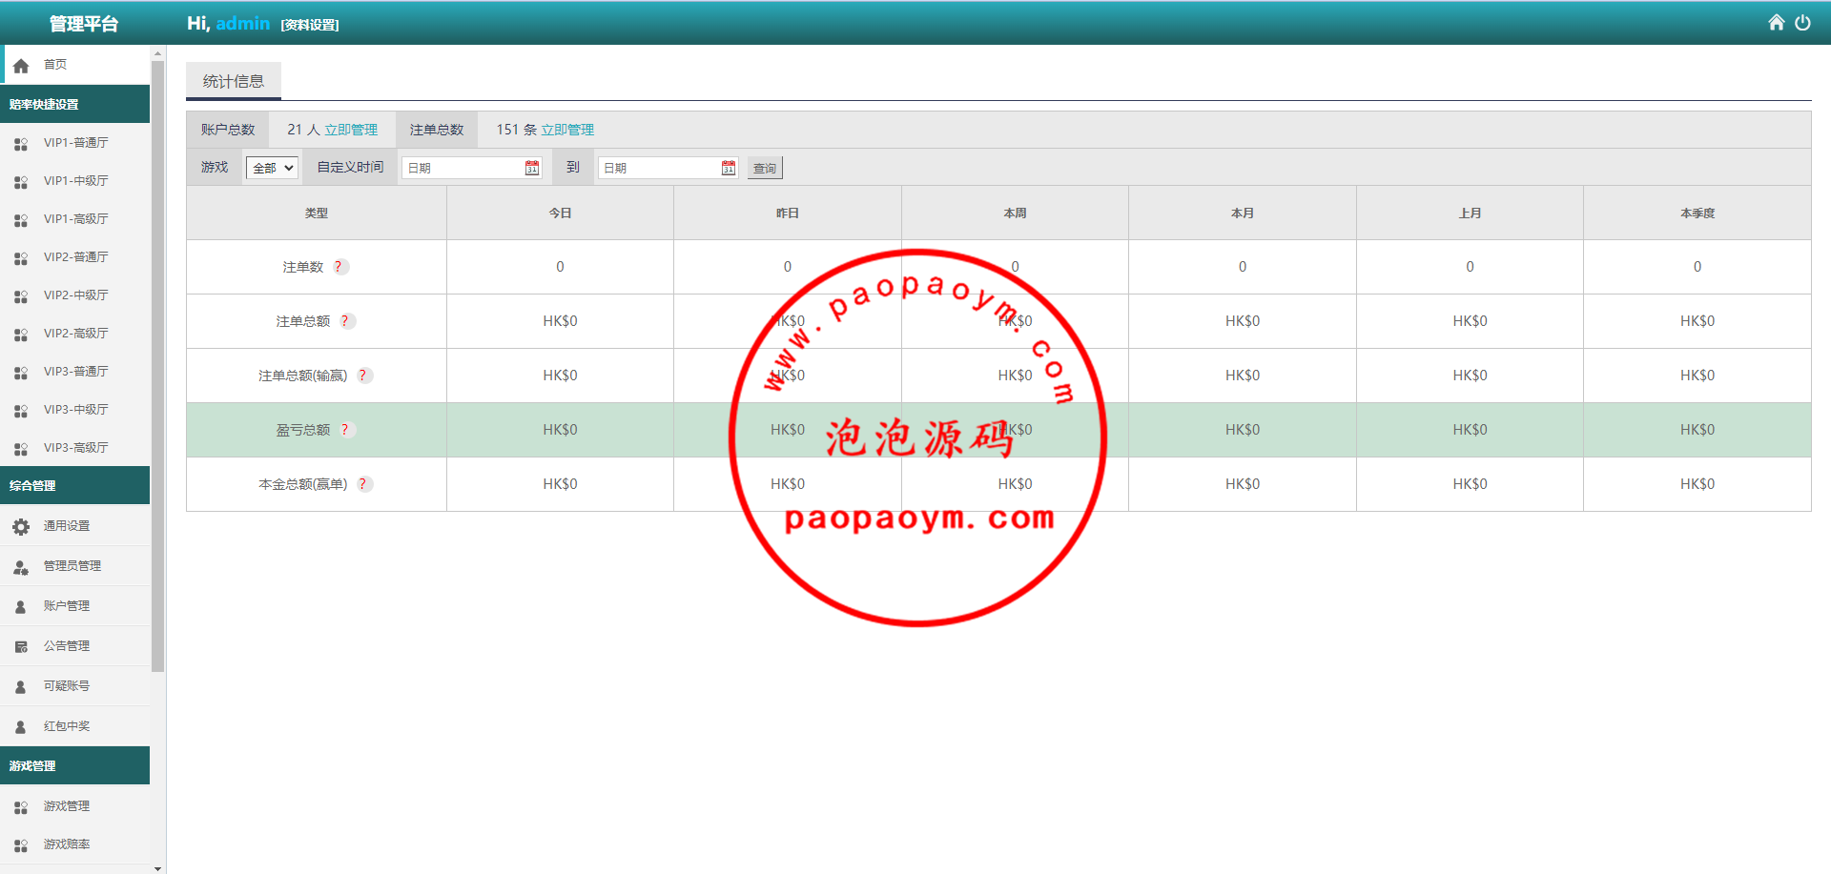1831x874 pixels.
Task: Open 公告管理 menu item
Action: point(74,646)
